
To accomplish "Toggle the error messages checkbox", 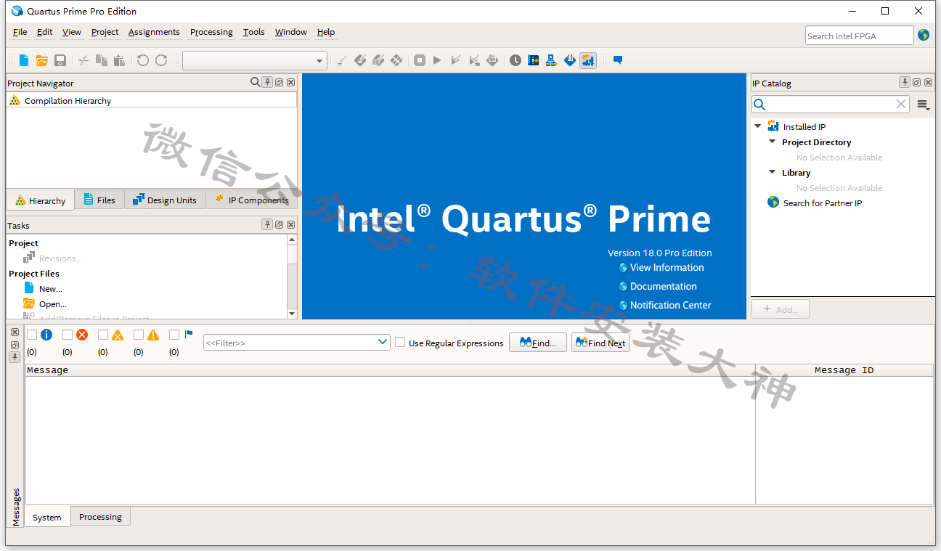I will [x=68, y=335].
